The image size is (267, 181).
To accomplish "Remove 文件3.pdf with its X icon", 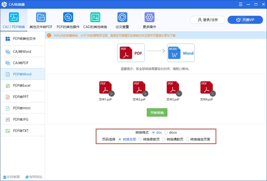I will coord(179,93).
